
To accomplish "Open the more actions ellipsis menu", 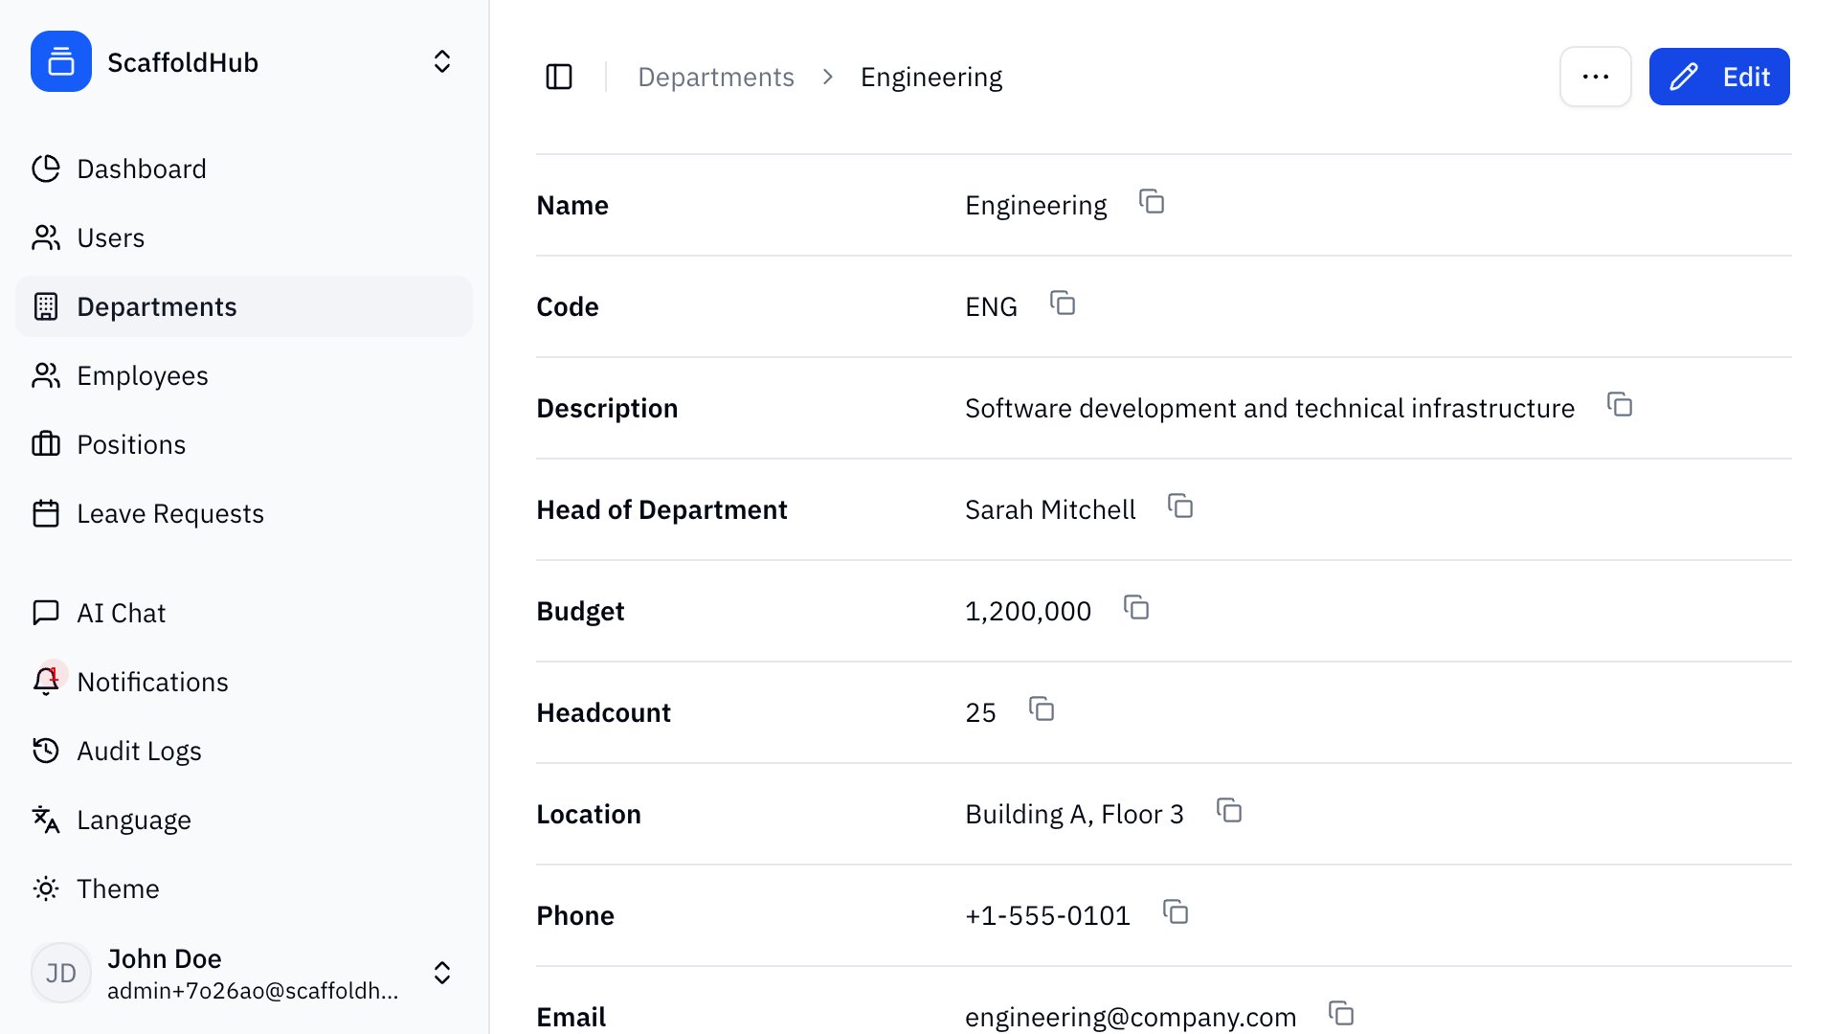I will 1595,76.
